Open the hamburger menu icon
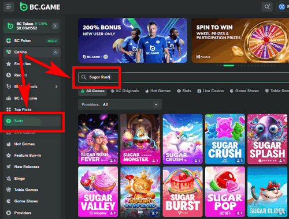The height and width of the screenshot is (219, 289). coord(9,7)
